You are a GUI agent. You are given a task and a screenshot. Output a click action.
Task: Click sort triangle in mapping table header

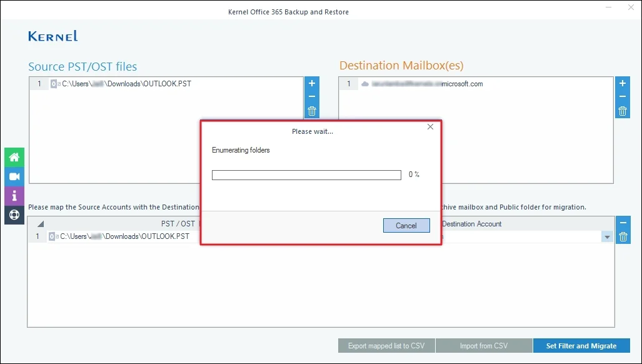(41, 224)
